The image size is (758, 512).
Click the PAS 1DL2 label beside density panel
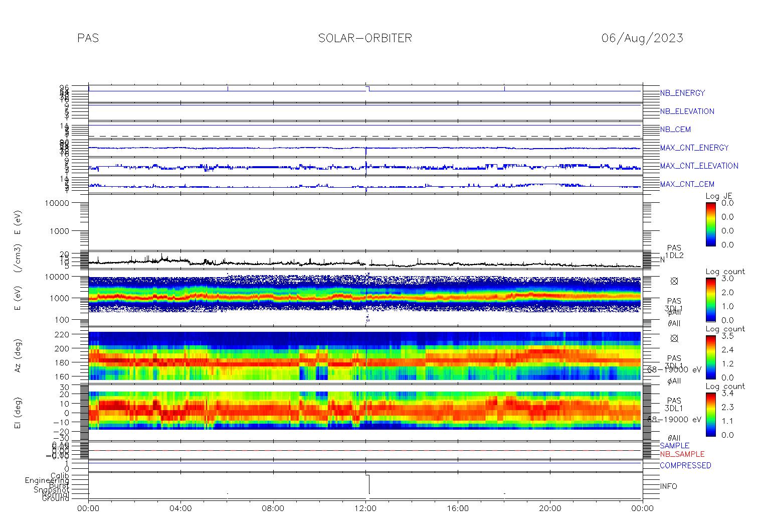point(674,252)
